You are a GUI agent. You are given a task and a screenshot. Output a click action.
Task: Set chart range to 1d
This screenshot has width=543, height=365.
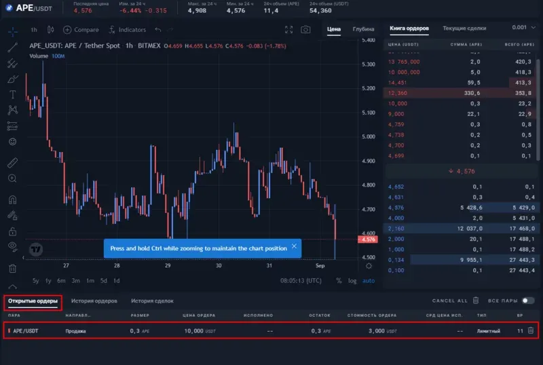[117, 281]
